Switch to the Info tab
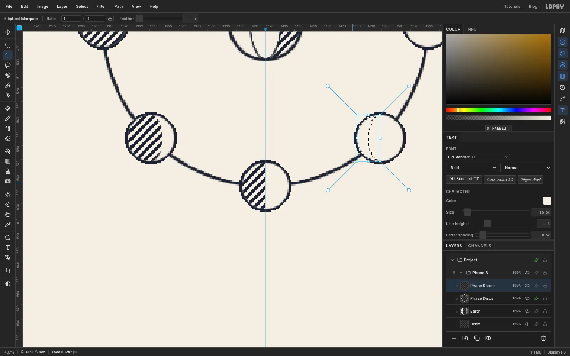This screenshot has height=356, width=570. pos(471,29)
